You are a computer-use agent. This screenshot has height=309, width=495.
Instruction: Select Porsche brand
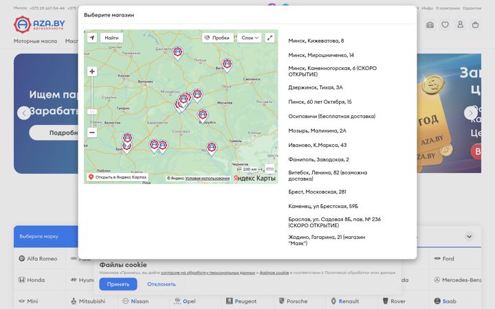tap(293, 301)
